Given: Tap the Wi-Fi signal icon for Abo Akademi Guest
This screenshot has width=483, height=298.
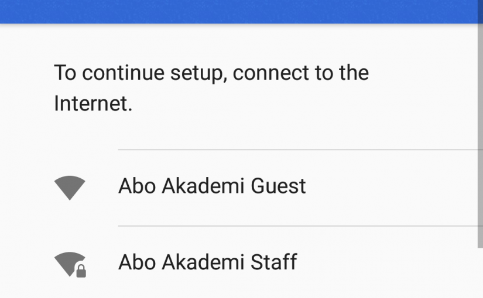Looking at the screenshot, I should tap(70, 188).
